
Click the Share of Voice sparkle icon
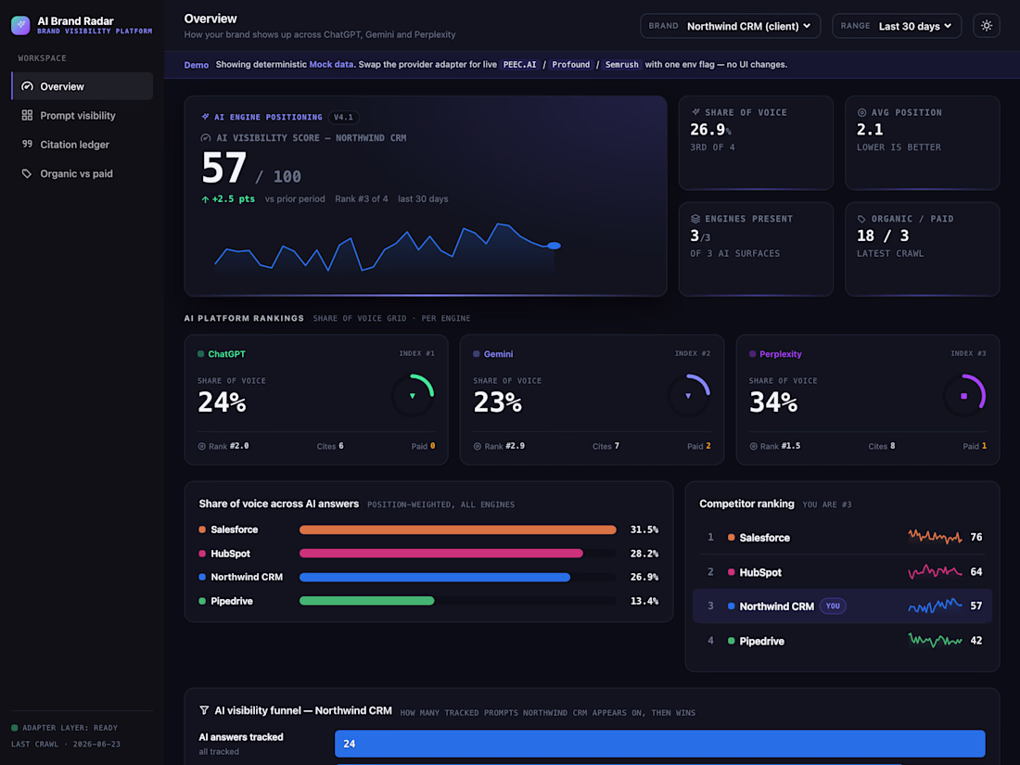[x=695, y=112]
